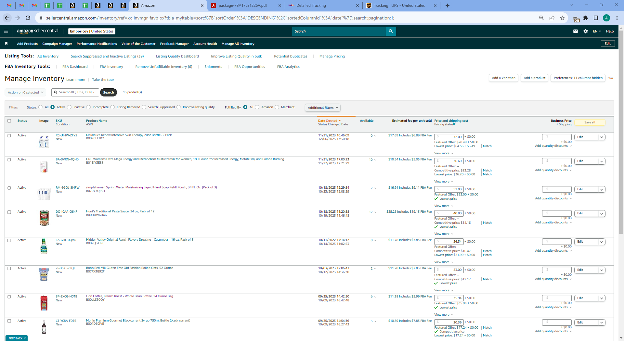This screenshot has height=341, width=624.
Task: Click the Chrome profile avatar
Action: pyautogui.click(x=606, y=18)
